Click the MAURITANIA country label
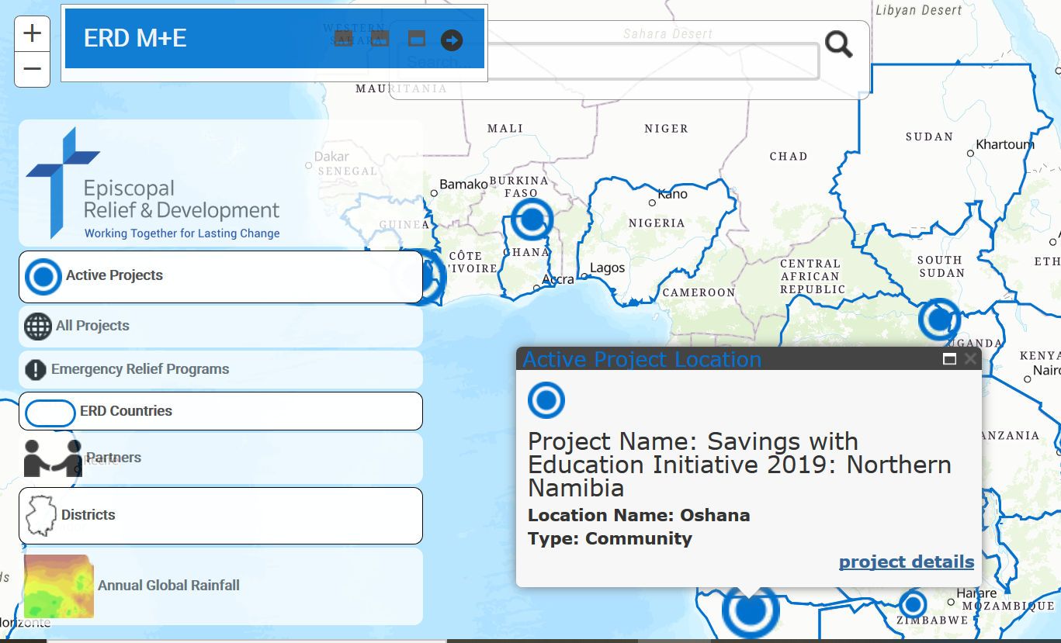Viewport: 1061px width, 643px height. click(x=401, y=88)
